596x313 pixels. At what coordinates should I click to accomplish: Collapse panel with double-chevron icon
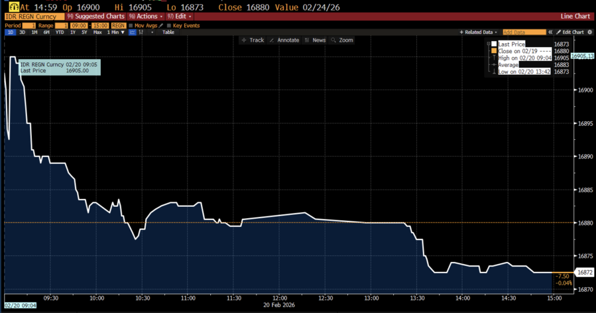click(x=550, y=32)
